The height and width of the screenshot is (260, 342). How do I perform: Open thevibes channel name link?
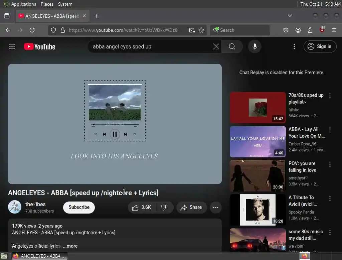[35, 204]
